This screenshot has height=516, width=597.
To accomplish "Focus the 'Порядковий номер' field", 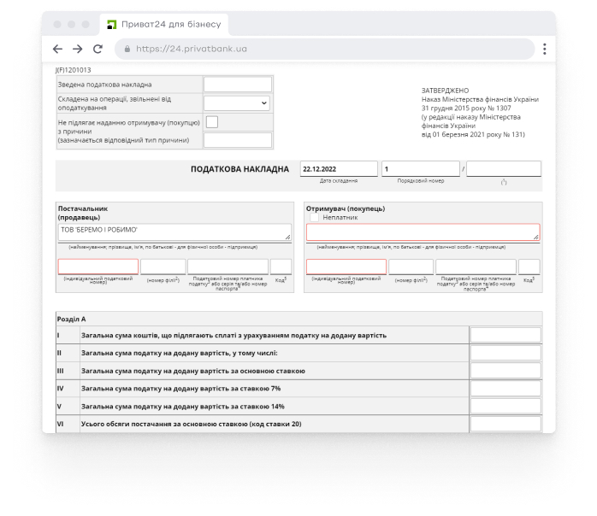I will tap(420, 169).
